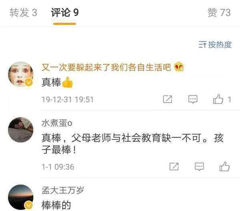The width and height of the screenshot is (240, 211).
Task: Tap the comment text 棒棒的
Action: [x=56, y=205]
